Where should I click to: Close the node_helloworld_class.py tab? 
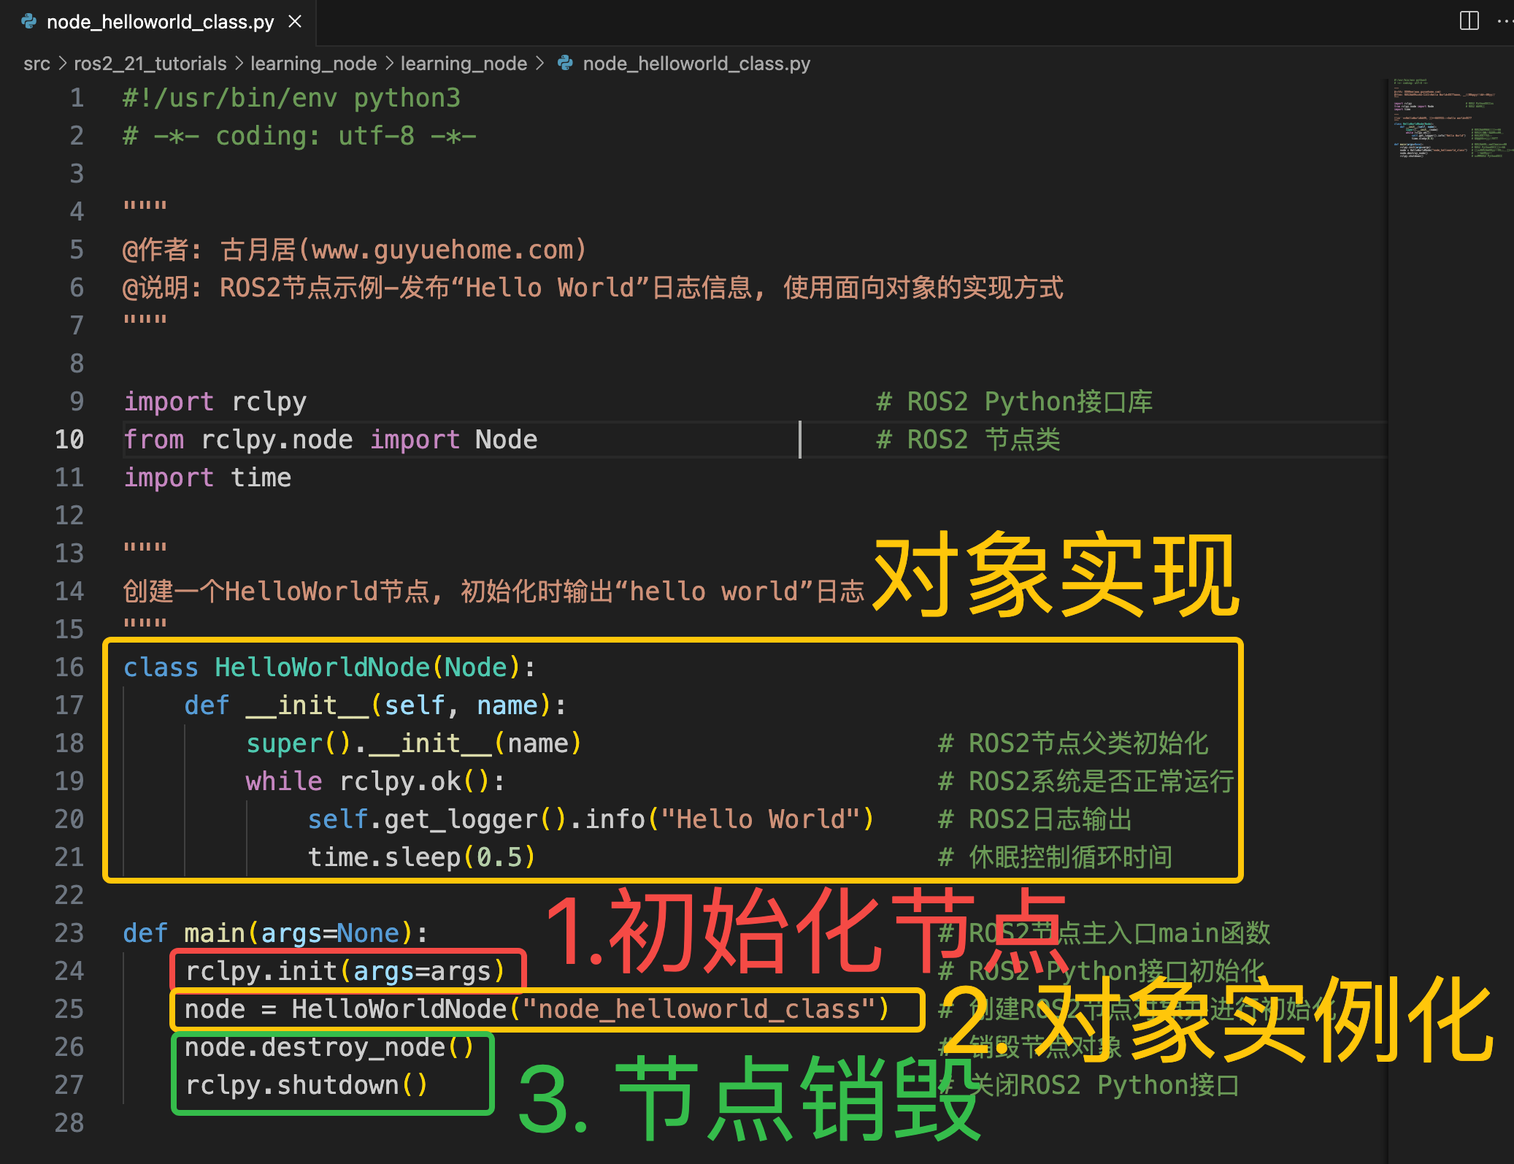click(x=295, y=22)
